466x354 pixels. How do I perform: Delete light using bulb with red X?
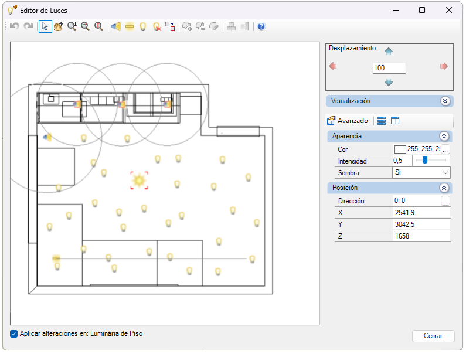tap(157, 27)
